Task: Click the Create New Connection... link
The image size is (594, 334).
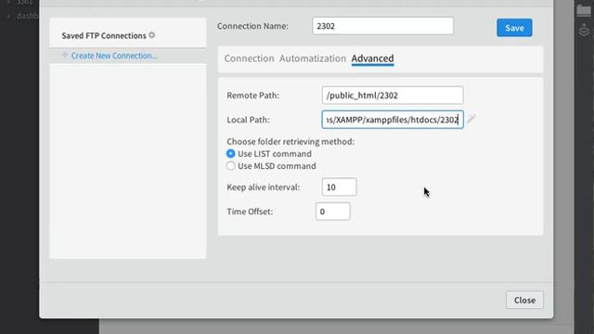Action: pos(114,56)
